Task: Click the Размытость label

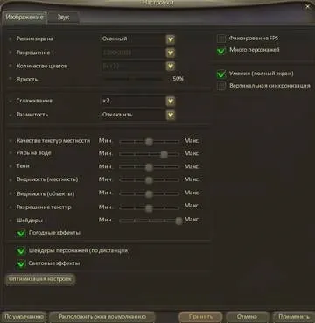Action: point(32,115)
